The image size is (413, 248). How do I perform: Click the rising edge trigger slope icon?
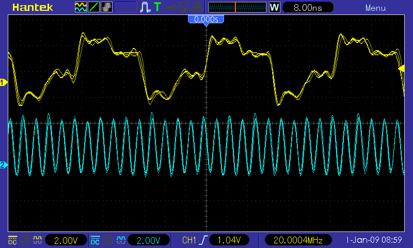[x=203, y=240]
